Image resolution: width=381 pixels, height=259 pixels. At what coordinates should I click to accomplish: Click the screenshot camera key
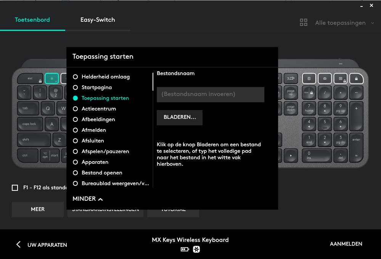tap(325, 78)
